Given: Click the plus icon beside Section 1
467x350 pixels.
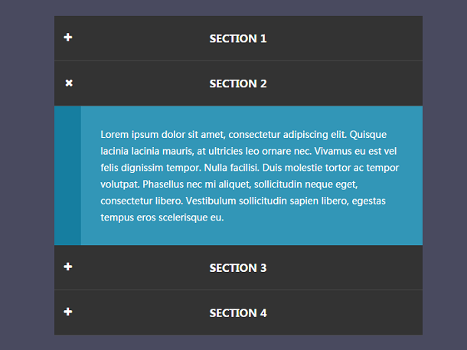Looking at the screenshot, I should click(x=68, y=38).
